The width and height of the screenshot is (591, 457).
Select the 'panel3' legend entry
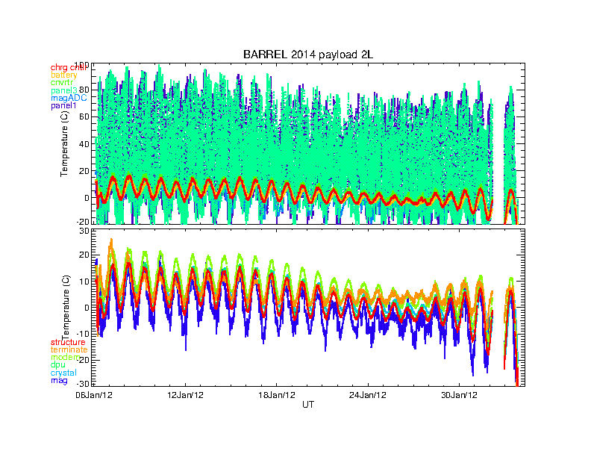[x=63, y=90]
